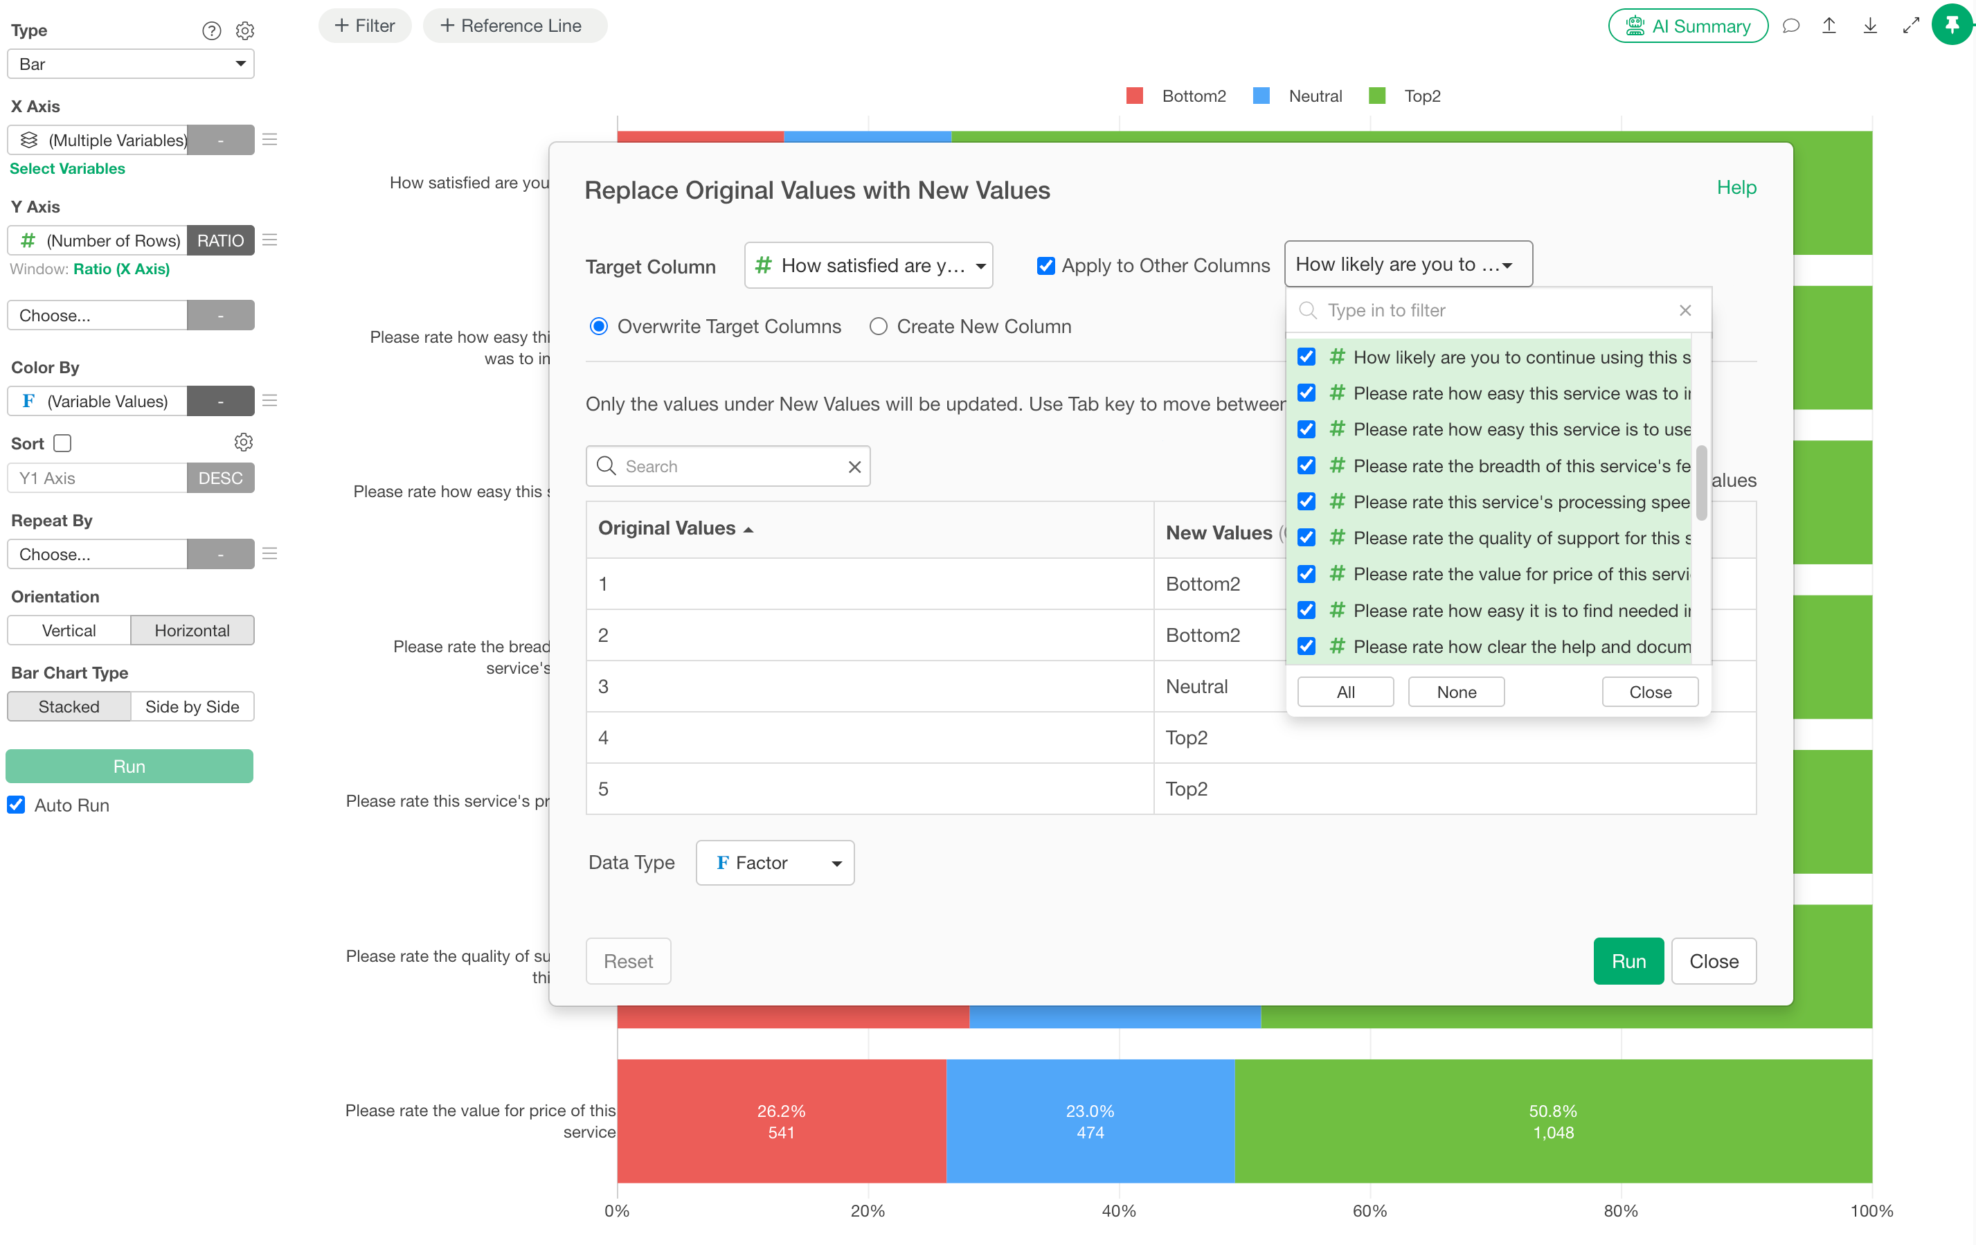Expand chart to full screen
Viewport: 1976px width, 1245px height.
1911,26
